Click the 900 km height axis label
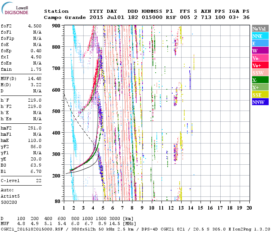 pos(56,26)
